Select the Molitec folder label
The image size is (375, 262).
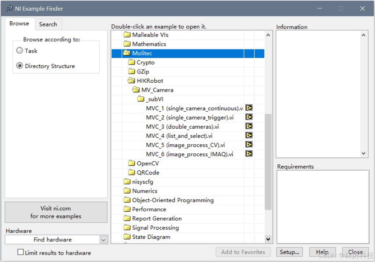(x=142, y=53)
